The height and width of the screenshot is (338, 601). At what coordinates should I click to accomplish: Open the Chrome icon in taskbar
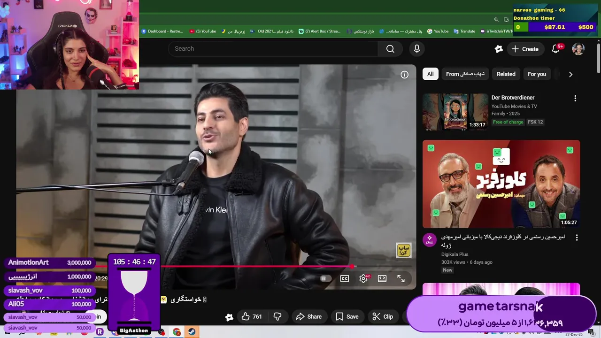(177, 332)
